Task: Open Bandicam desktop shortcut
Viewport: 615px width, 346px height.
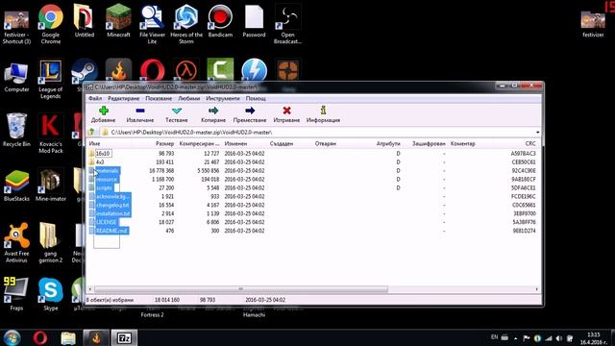Action: tap(220, 21)
